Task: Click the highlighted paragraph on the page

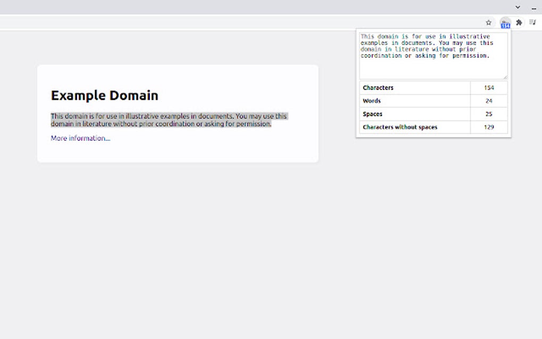Action: tap(168, 120)
